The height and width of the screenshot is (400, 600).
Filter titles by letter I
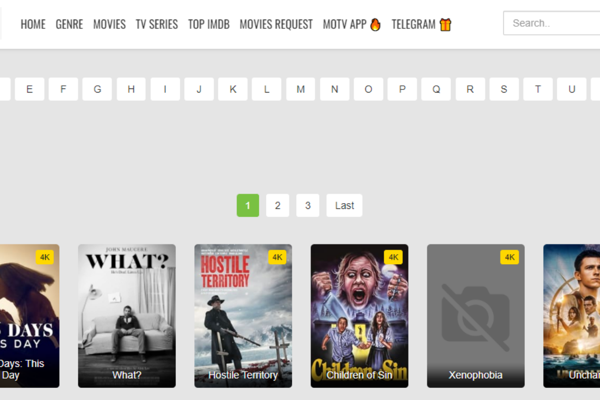pos(165,89)
